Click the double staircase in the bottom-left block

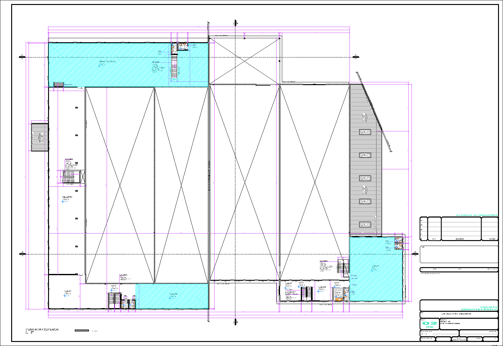[x=114, y=301]
